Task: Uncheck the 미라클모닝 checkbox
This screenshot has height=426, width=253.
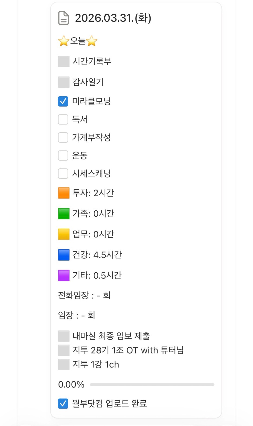Action: tap(63, 101)
